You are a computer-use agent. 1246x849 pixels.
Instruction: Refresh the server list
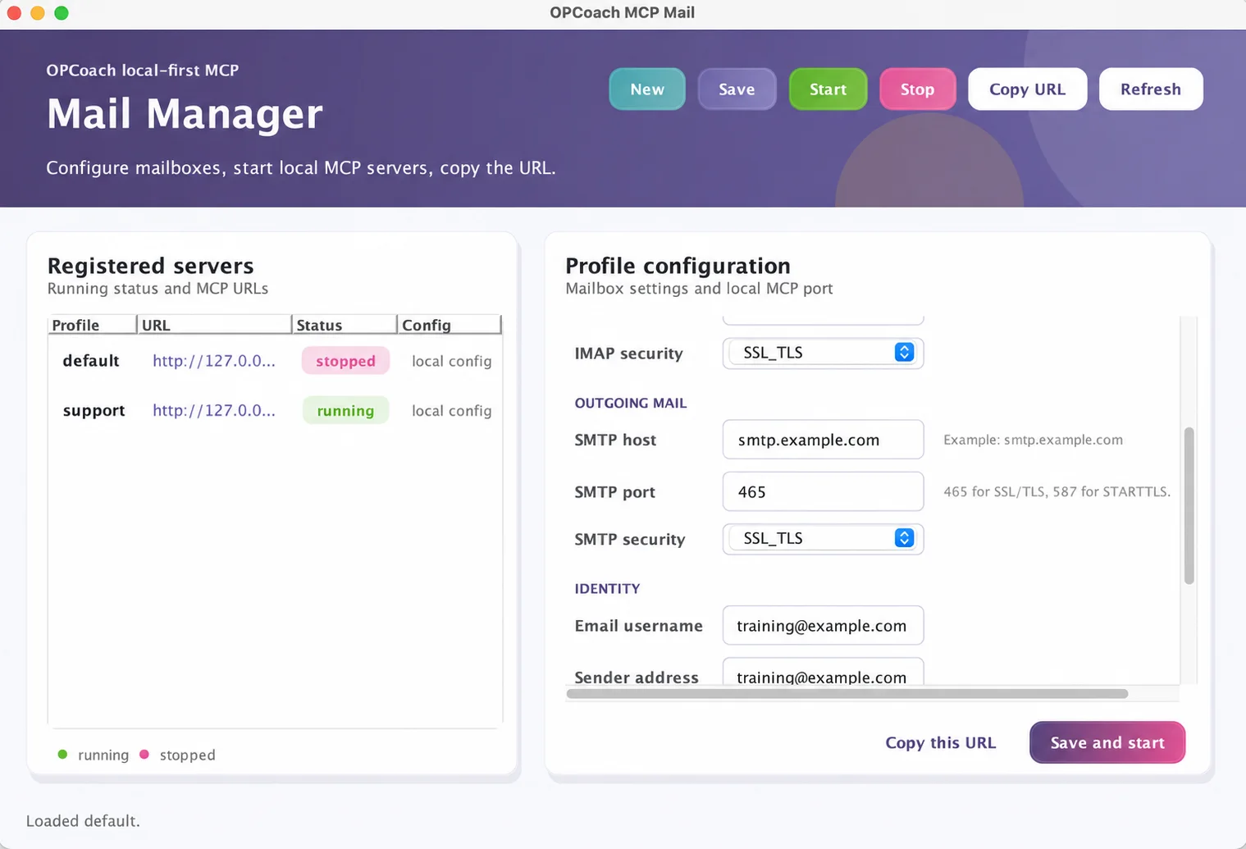[x=1151, y=89]
